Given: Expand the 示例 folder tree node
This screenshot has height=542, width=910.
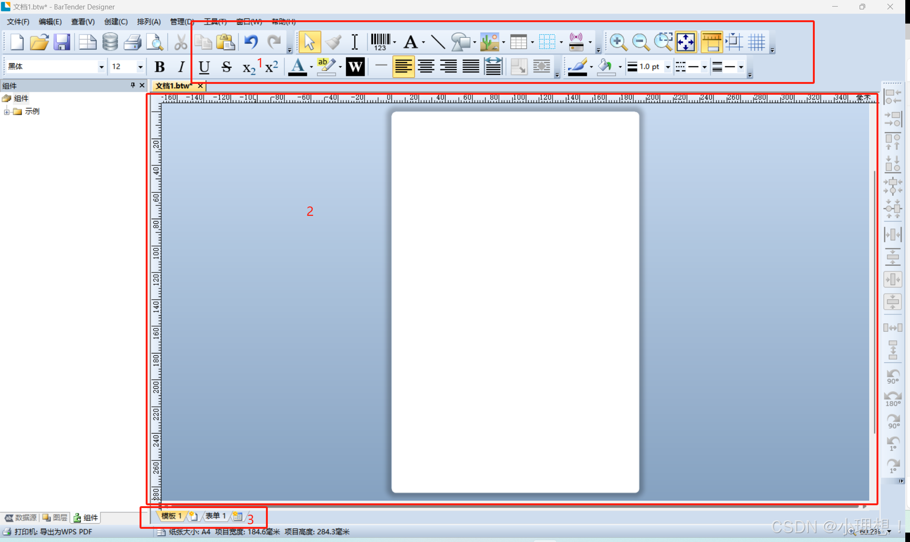Looking at the screenshot, I should (7, 112).
